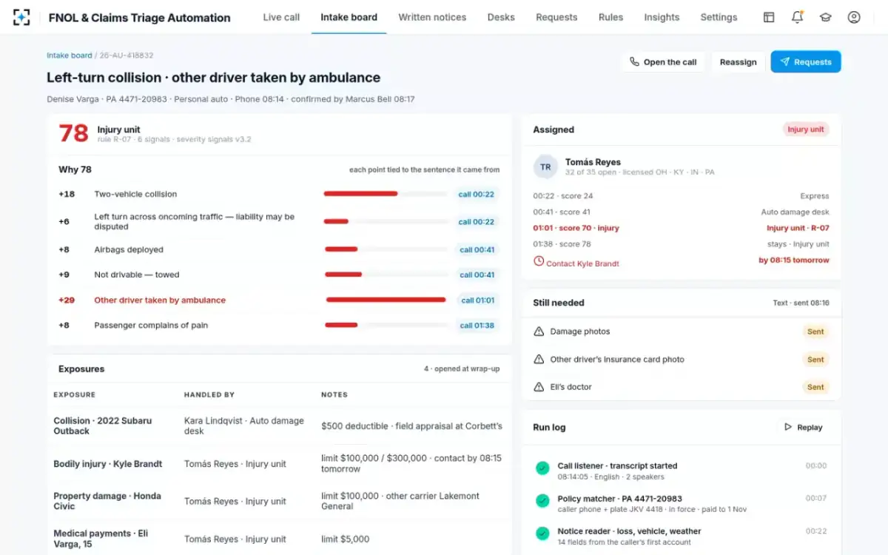Jump to call 00:41 for Airbags deployed

[477, 250]
